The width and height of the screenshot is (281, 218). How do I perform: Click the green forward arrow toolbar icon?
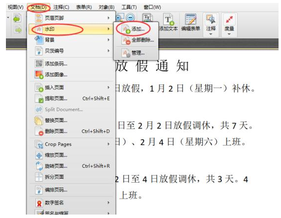[x=18, y=30]
